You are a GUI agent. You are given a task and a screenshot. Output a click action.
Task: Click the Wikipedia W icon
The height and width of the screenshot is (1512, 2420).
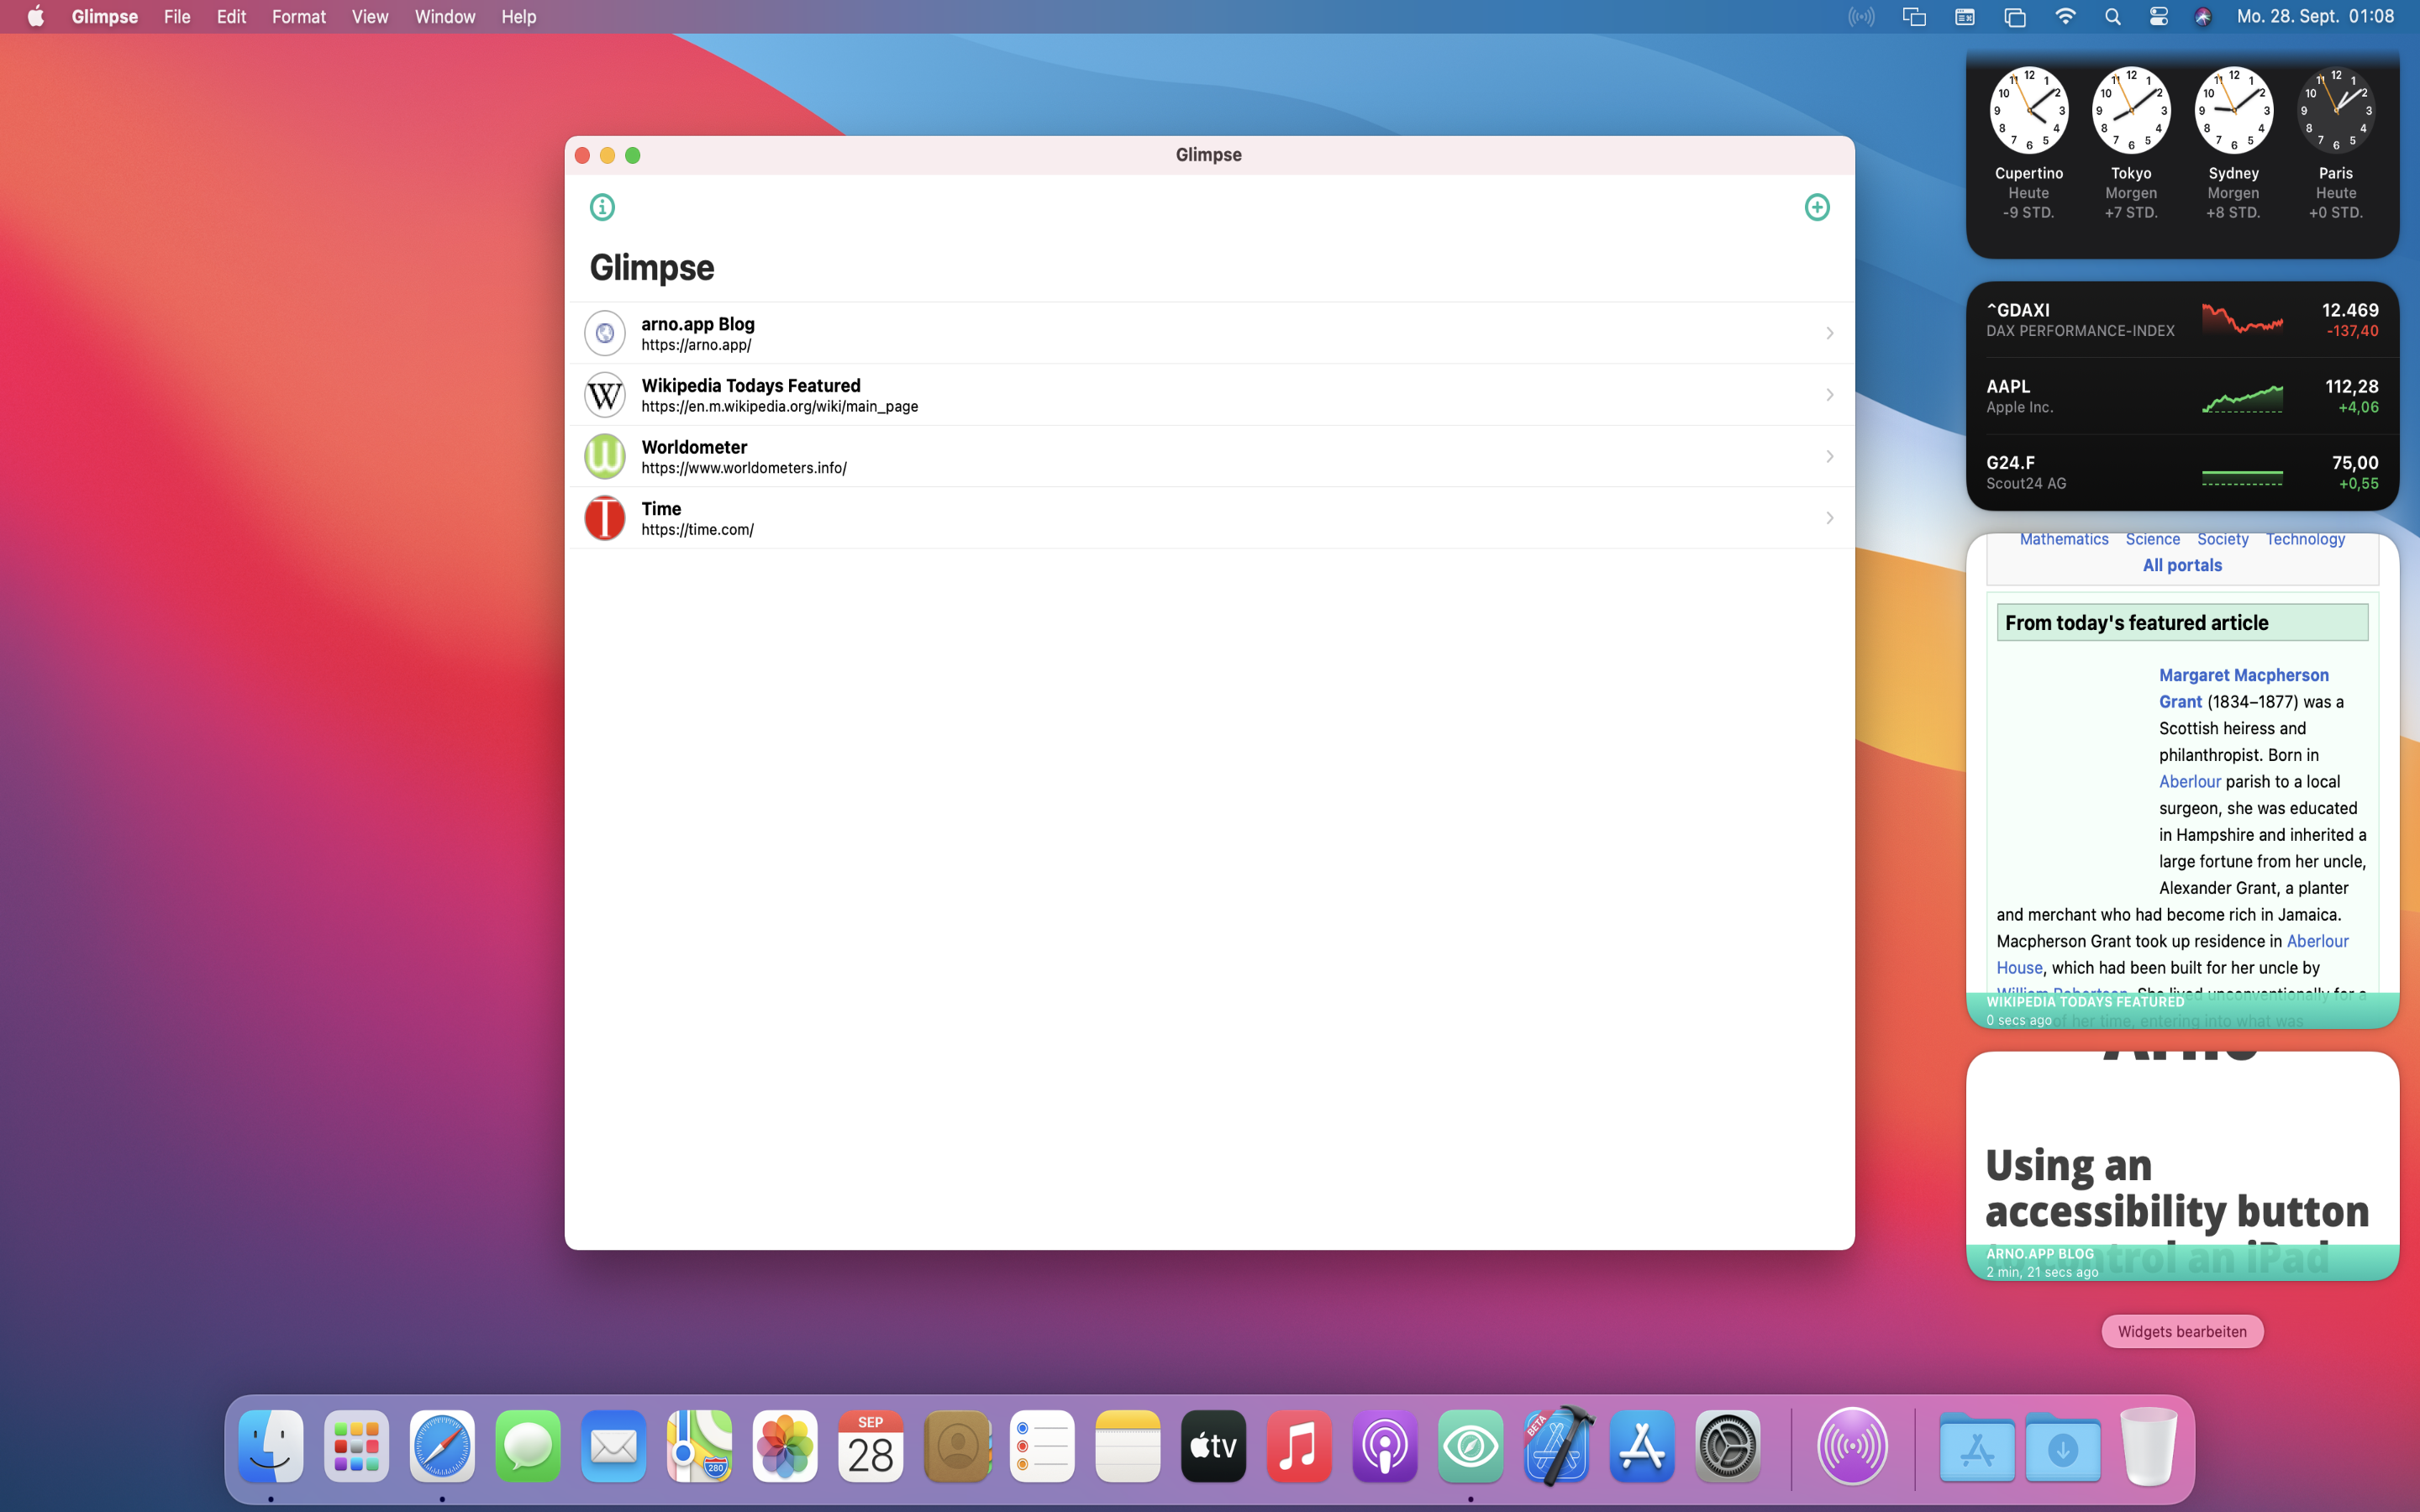pos(605,395)
